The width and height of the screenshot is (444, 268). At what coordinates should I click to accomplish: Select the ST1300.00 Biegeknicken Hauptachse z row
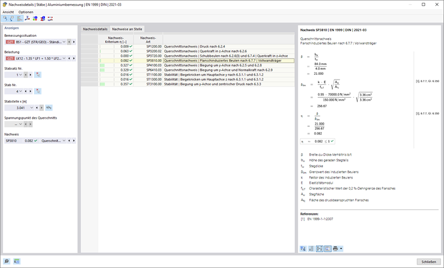(x=188, y=80)
